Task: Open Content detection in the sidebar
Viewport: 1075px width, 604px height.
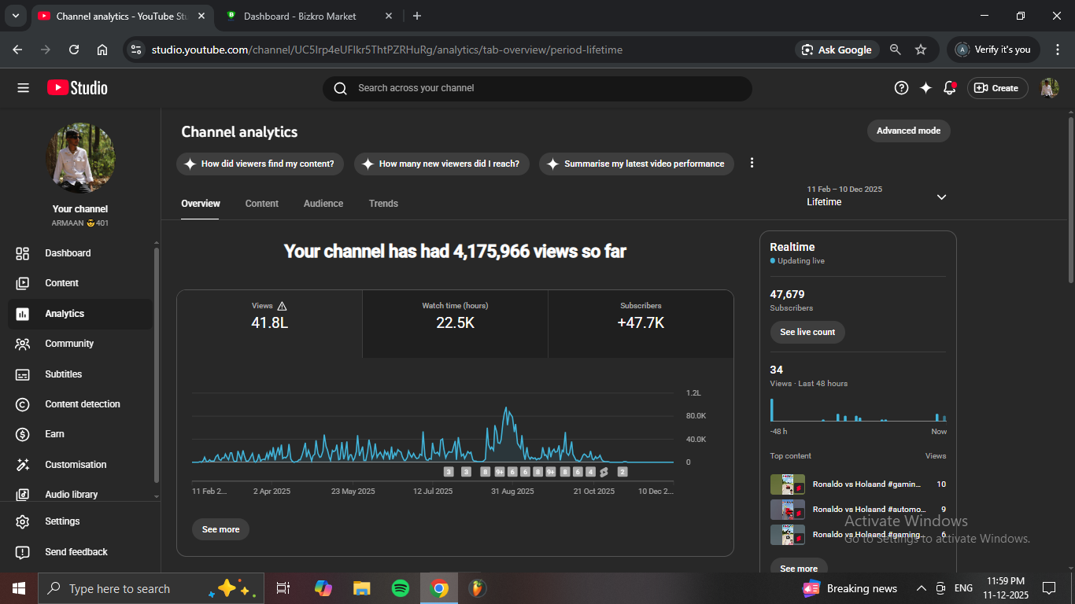Action: pyautogui.click(x=82, y=404)
